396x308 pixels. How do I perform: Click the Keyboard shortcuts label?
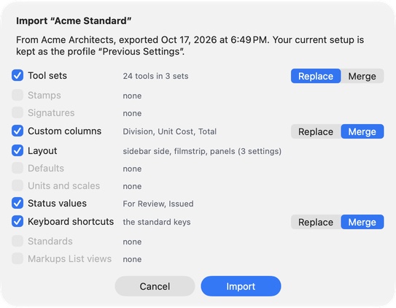[x=71, y=222]
